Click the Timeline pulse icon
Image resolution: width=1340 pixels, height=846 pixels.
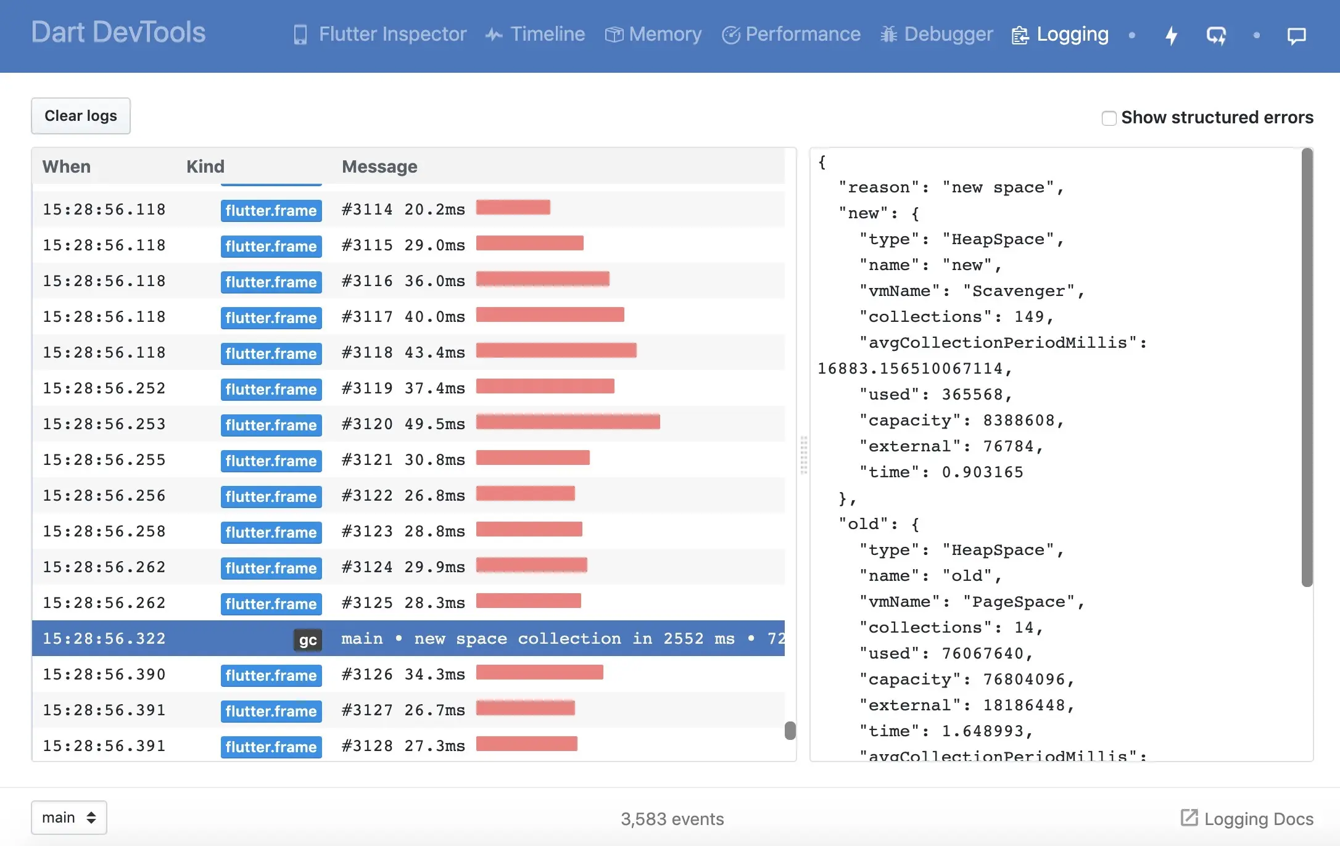coord(494,35)
